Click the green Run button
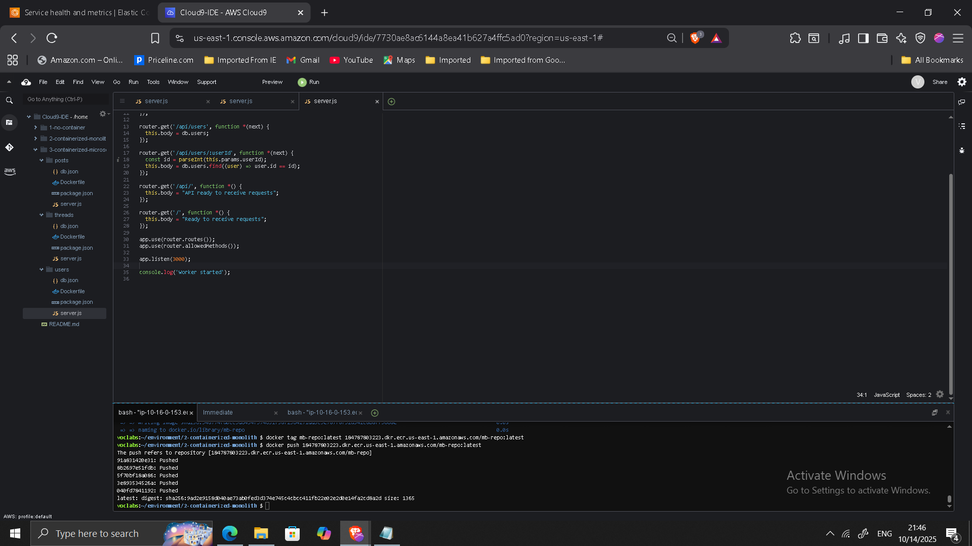Viewport: 972px width, 546px height. pyautogui.click(x=308, y=82)
